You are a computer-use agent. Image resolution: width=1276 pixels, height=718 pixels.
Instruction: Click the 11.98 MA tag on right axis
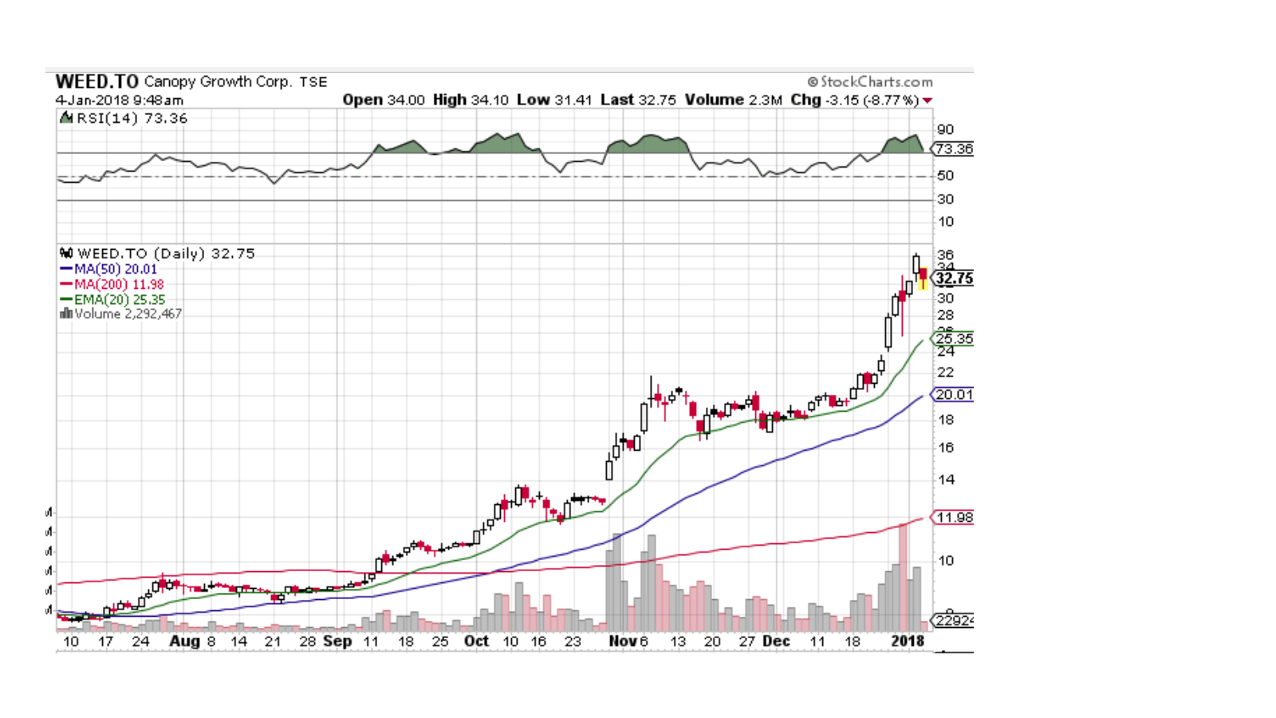click(953, 518)
